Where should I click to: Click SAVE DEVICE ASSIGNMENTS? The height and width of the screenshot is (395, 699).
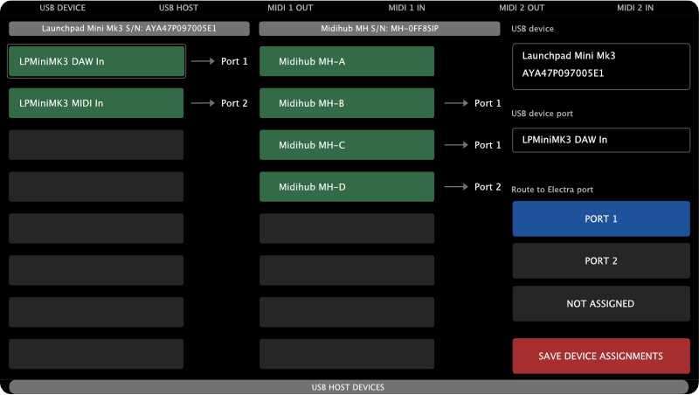601,356
